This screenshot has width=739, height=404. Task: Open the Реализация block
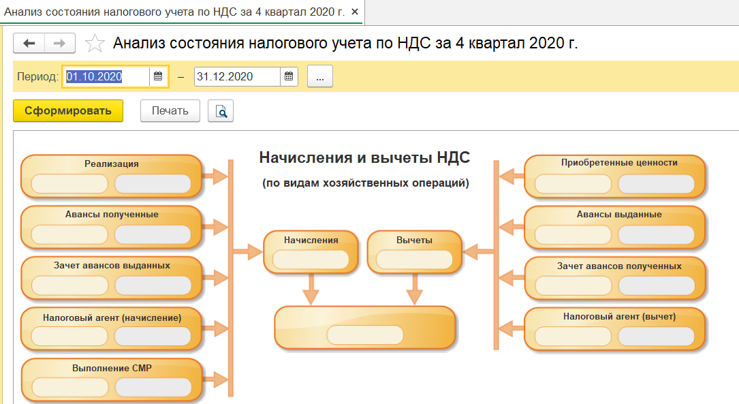tap(112, 176)
